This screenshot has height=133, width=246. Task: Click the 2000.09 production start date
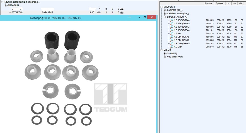point(210,20)
